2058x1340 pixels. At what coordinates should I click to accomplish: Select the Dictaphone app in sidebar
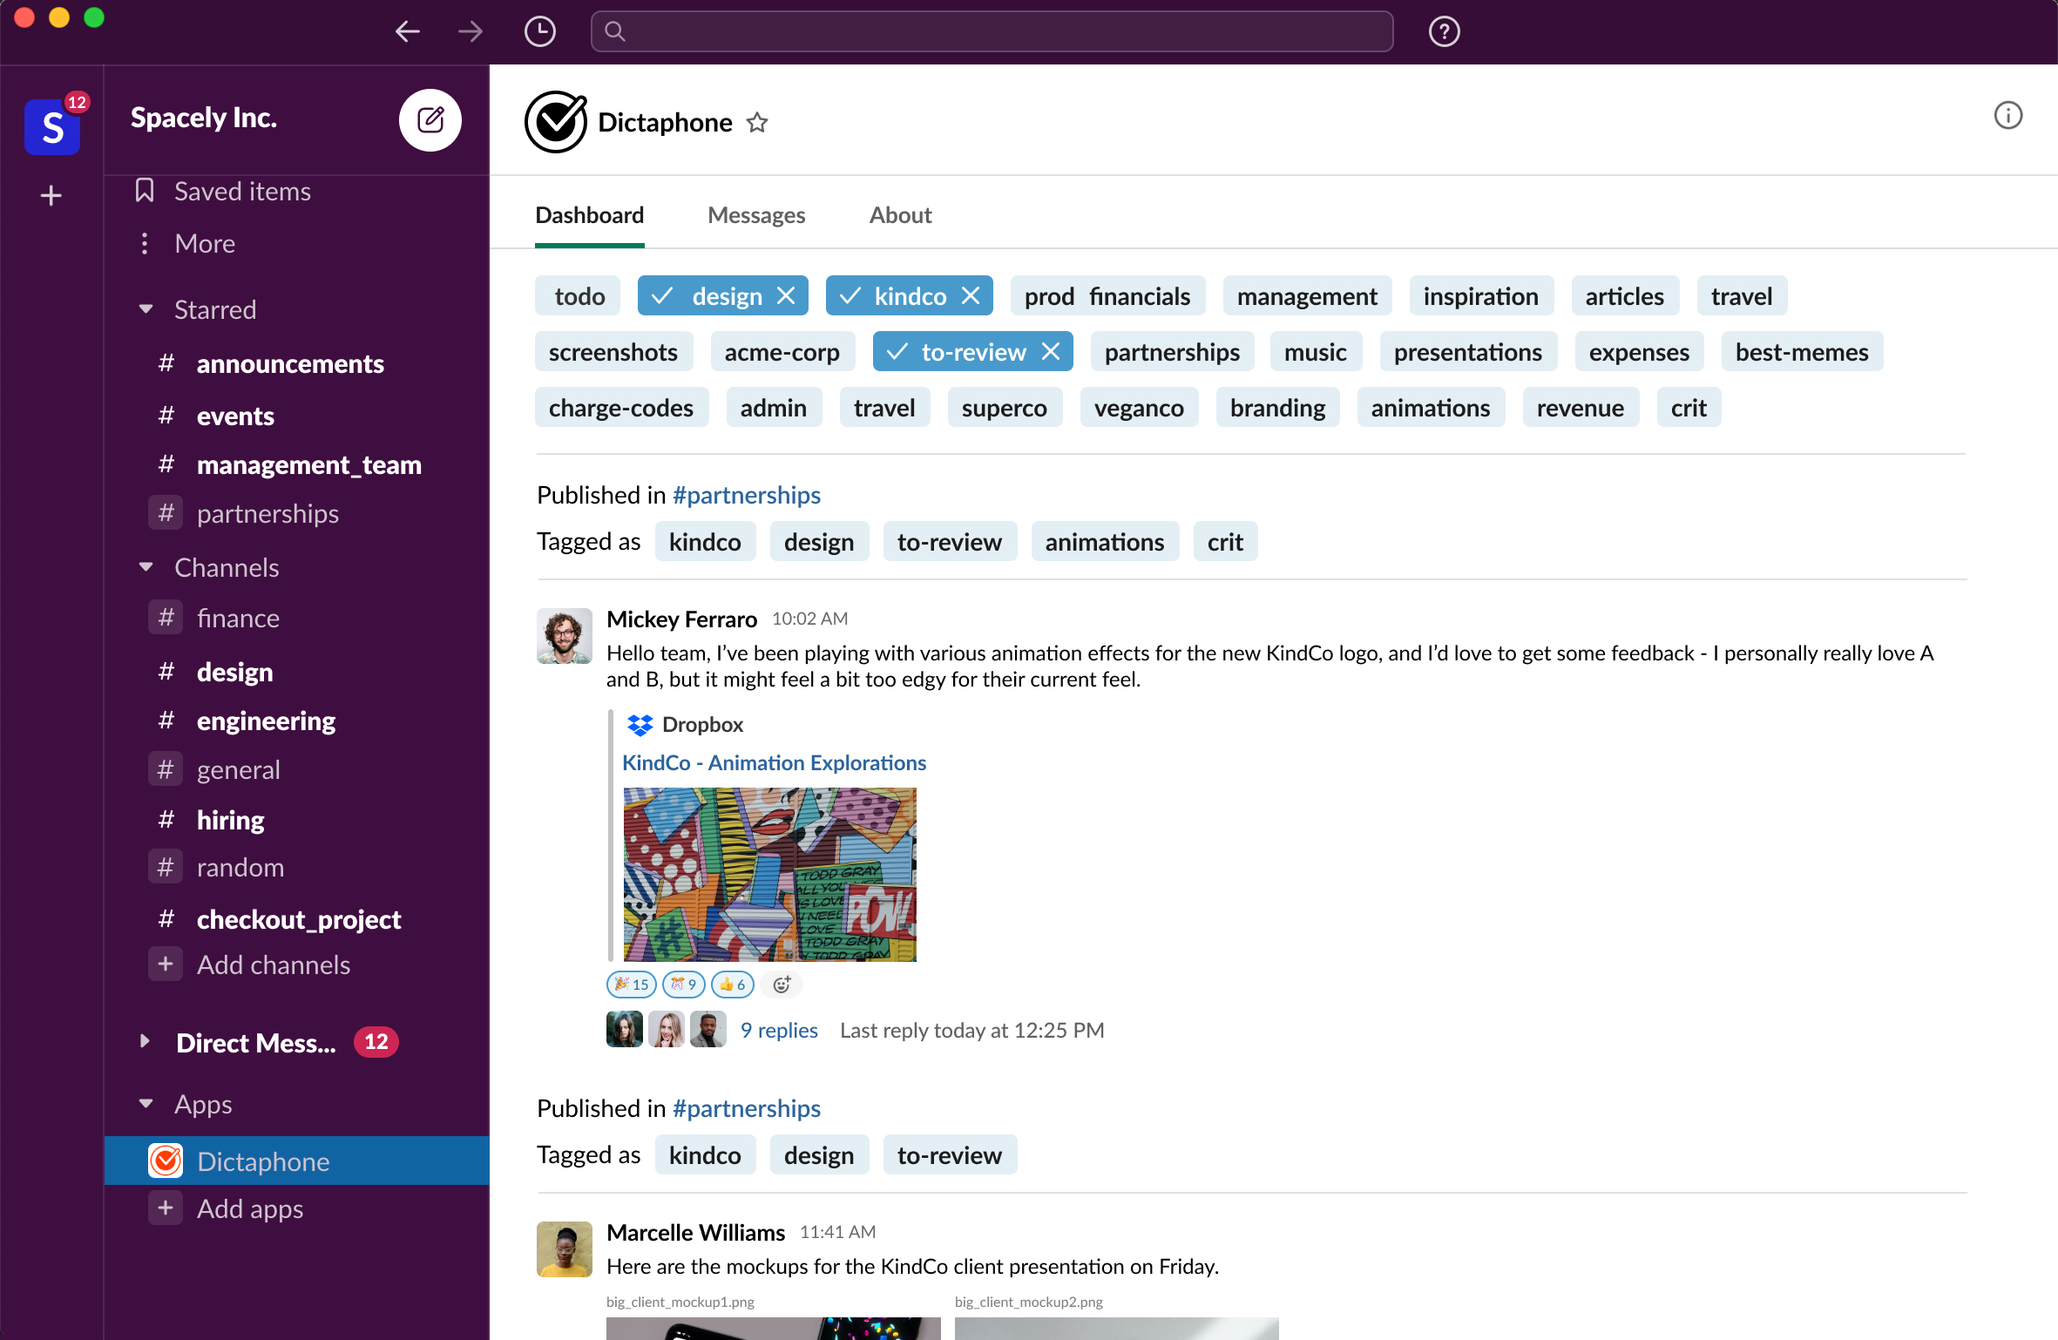point(296,1161)
